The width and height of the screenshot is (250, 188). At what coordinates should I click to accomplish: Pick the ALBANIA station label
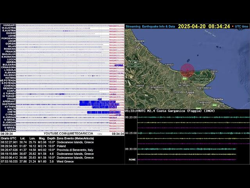coord(10,72)
